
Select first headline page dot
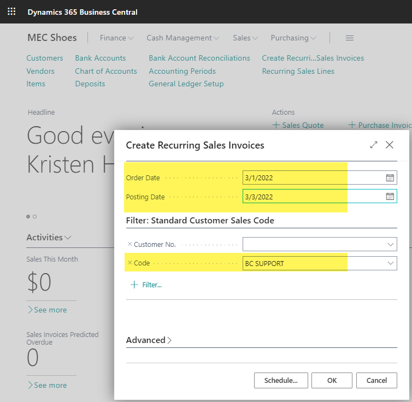point(28,216)
